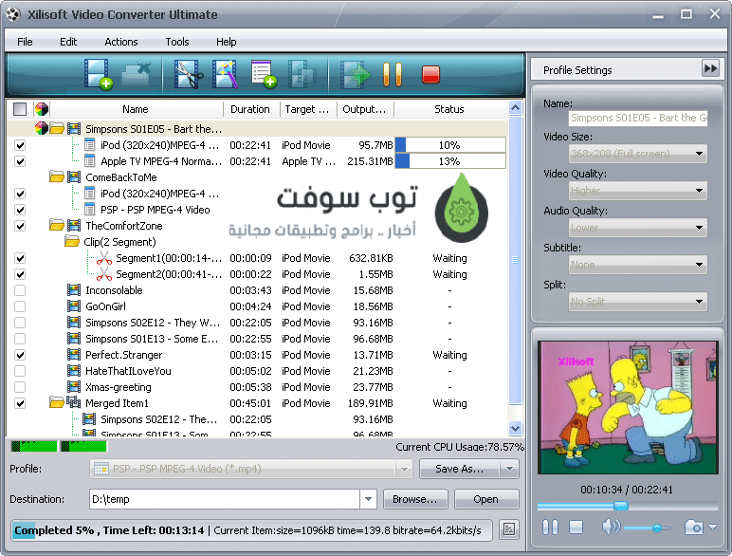732x556 pixels.
Task: Click the folder icon beside Clip(2 Segment)
Action: pos(71,242)
